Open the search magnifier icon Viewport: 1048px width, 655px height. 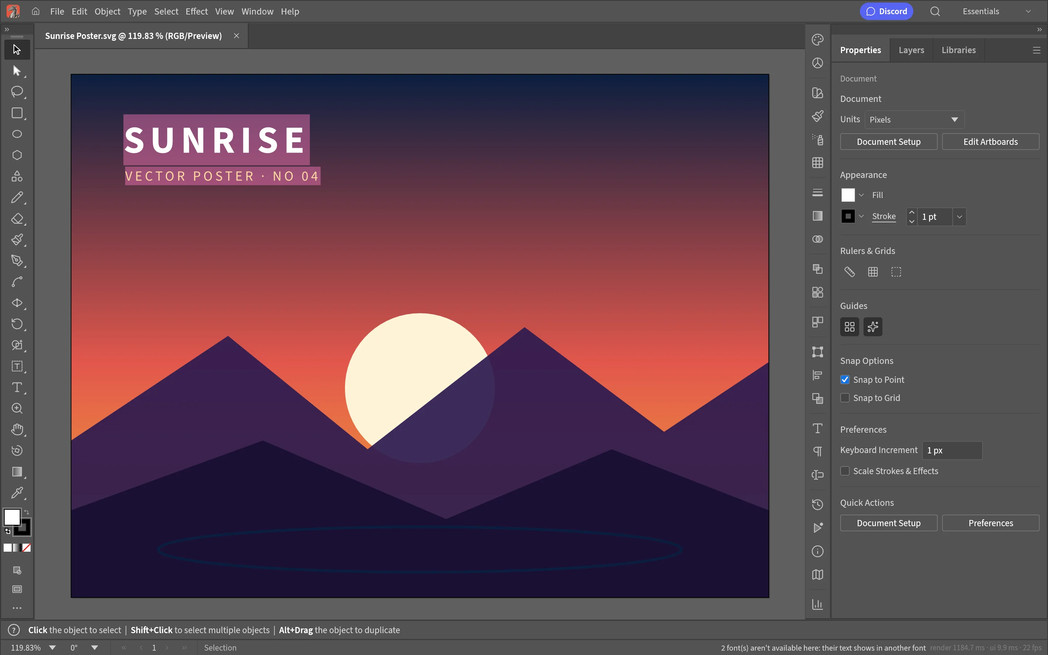[936, 11]
